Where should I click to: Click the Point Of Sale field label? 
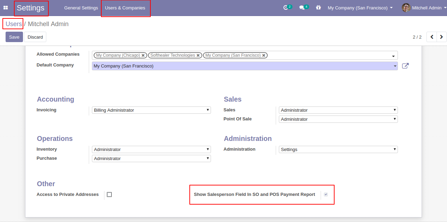coord(237,119)
